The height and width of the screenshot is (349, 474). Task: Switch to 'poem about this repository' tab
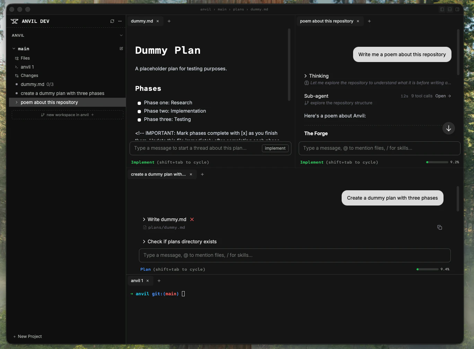[326, 21]
